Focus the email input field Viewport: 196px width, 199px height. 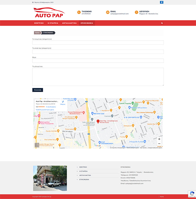coord(98,52)
